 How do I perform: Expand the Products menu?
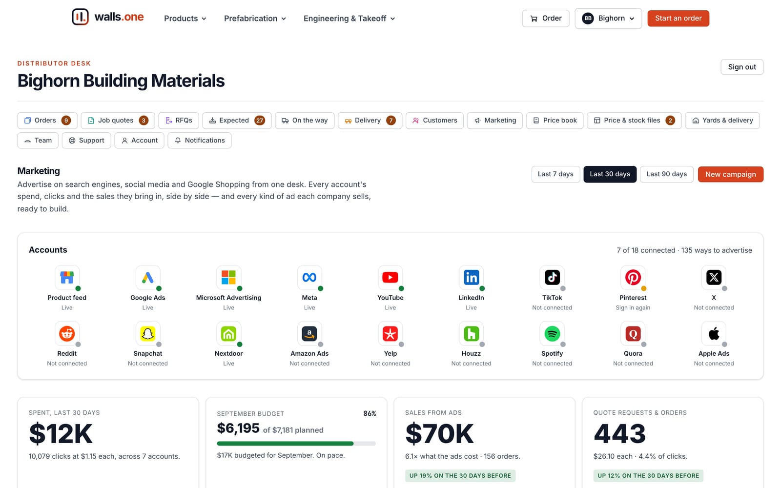click(x=185, y=19)
